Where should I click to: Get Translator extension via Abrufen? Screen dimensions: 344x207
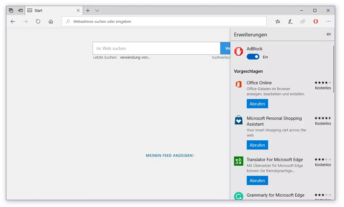(257, 180)
